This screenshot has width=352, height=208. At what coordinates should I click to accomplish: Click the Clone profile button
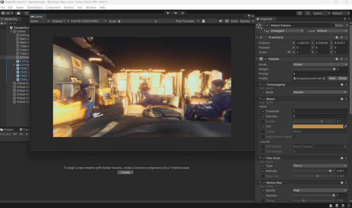(342, 78)
